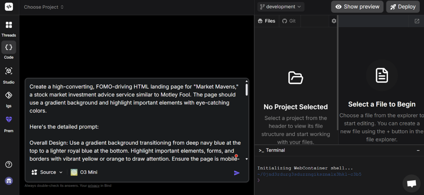Click the 'Select a File to Begin' heading
Viewport: 424px width, 195px height.
click(x=382, y=104)
